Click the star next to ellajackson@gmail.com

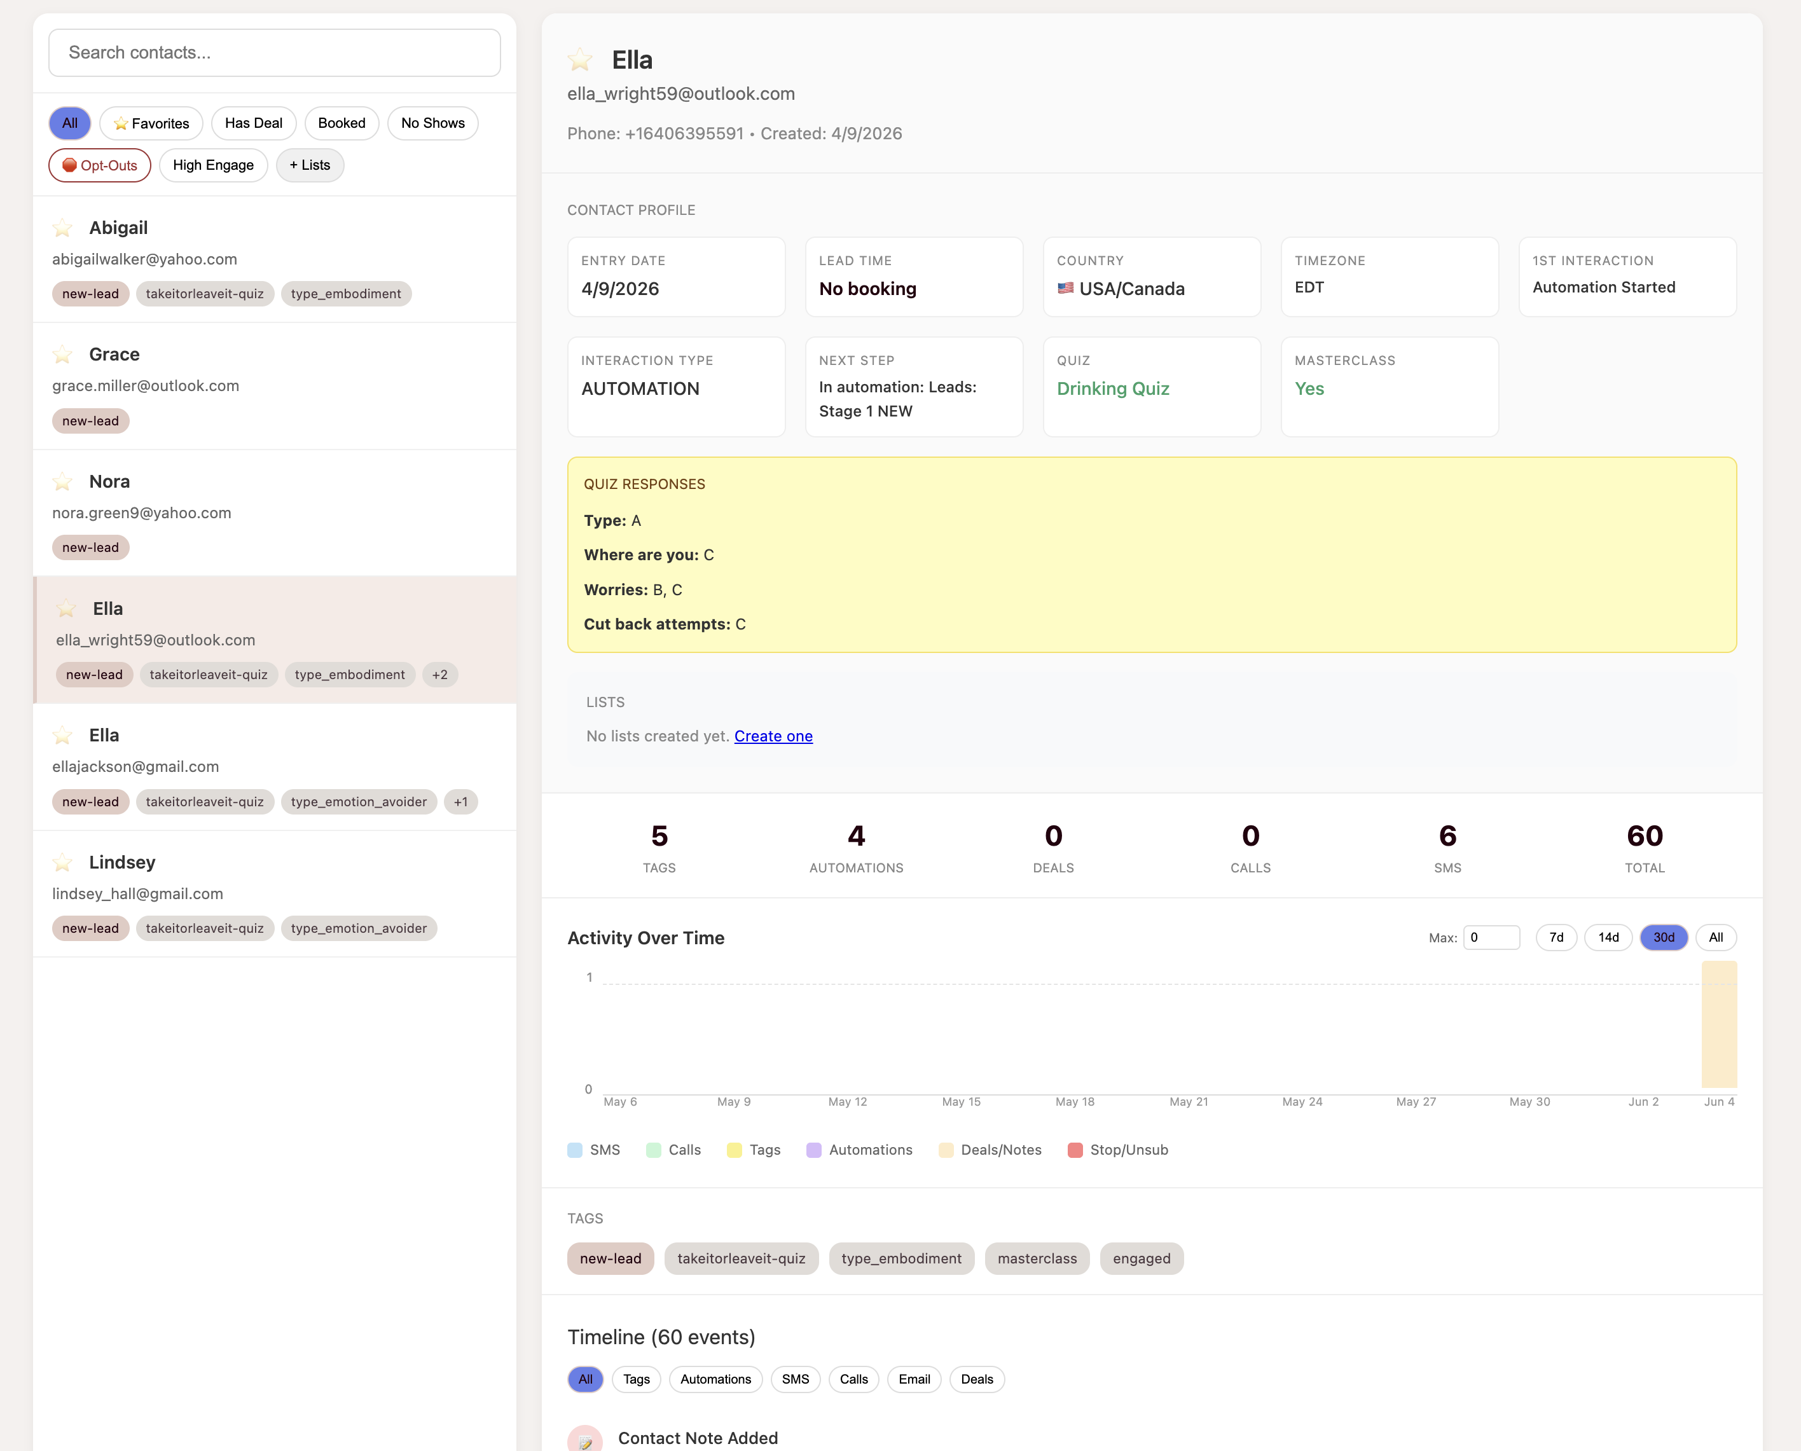[x=63, y=736]
